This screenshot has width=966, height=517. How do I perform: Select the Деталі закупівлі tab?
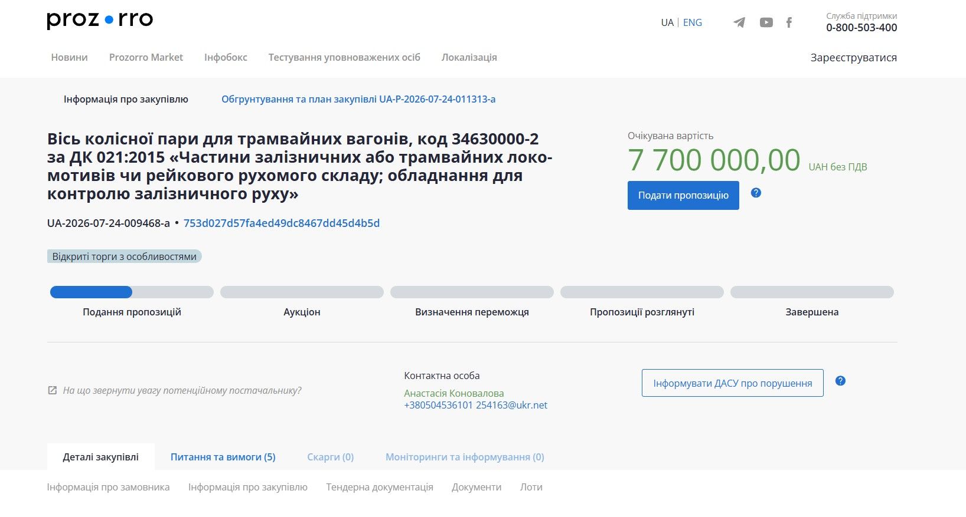(101, 457)
